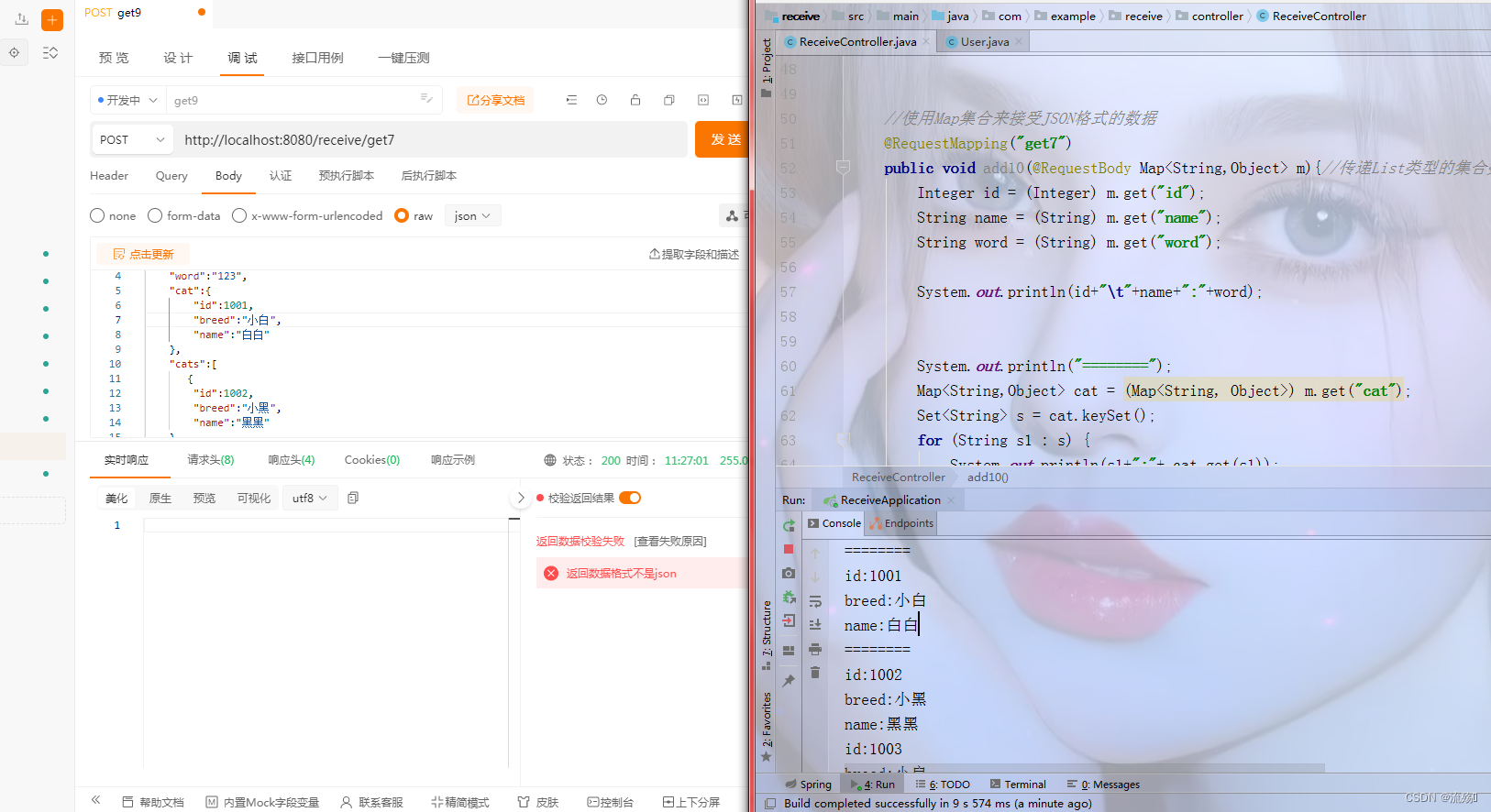Toggle the 校验返回结果 switch

click(630, 498)
